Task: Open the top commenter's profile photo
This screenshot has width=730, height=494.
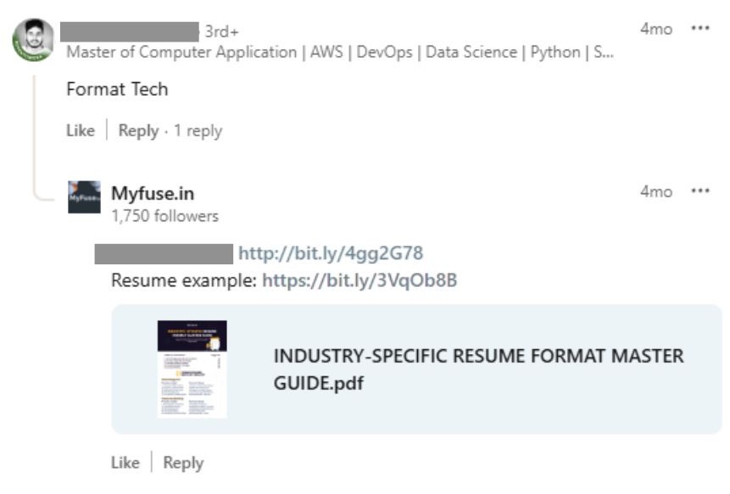Action: [x=33, y=40]
